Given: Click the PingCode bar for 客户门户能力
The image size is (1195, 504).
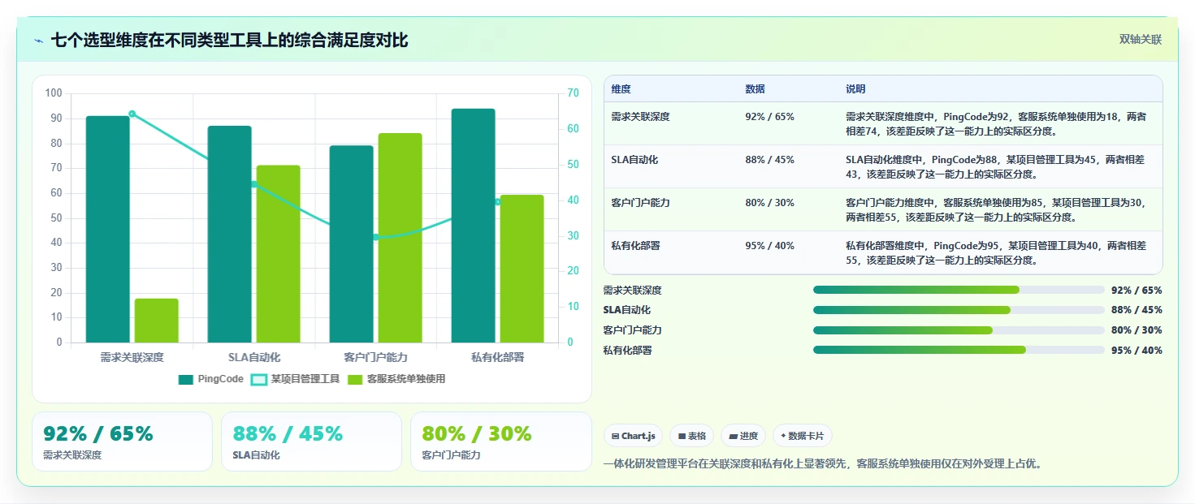Looking at the screenshot, I should point(351,244).
